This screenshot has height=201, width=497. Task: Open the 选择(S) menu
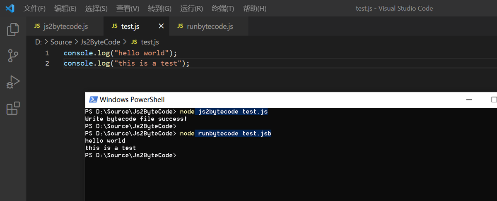pyautogui.click(x=96, y=9)
